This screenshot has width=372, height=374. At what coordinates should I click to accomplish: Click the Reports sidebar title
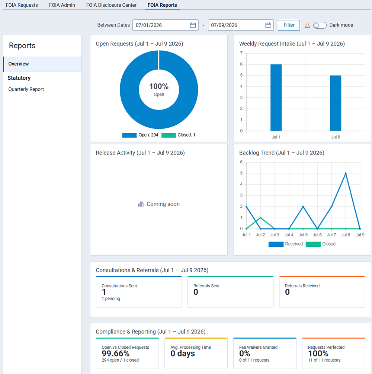pos(22,45)
